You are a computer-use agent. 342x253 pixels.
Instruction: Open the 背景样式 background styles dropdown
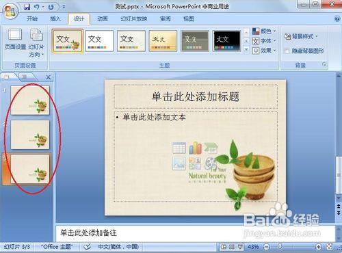pyautogui.click(x=301, y=36)
